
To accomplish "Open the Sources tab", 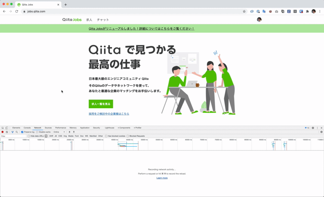I will (x=48, y=128).
